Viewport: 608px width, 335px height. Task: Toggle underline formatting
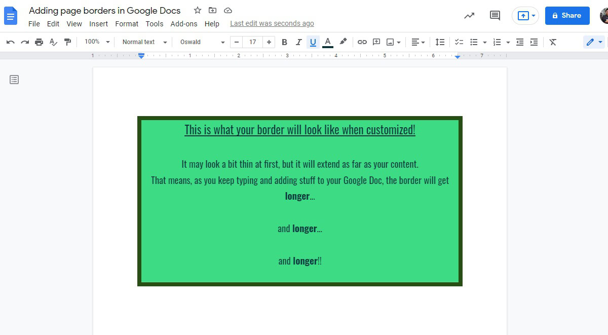pyautogui.click(x=313, y=42)
